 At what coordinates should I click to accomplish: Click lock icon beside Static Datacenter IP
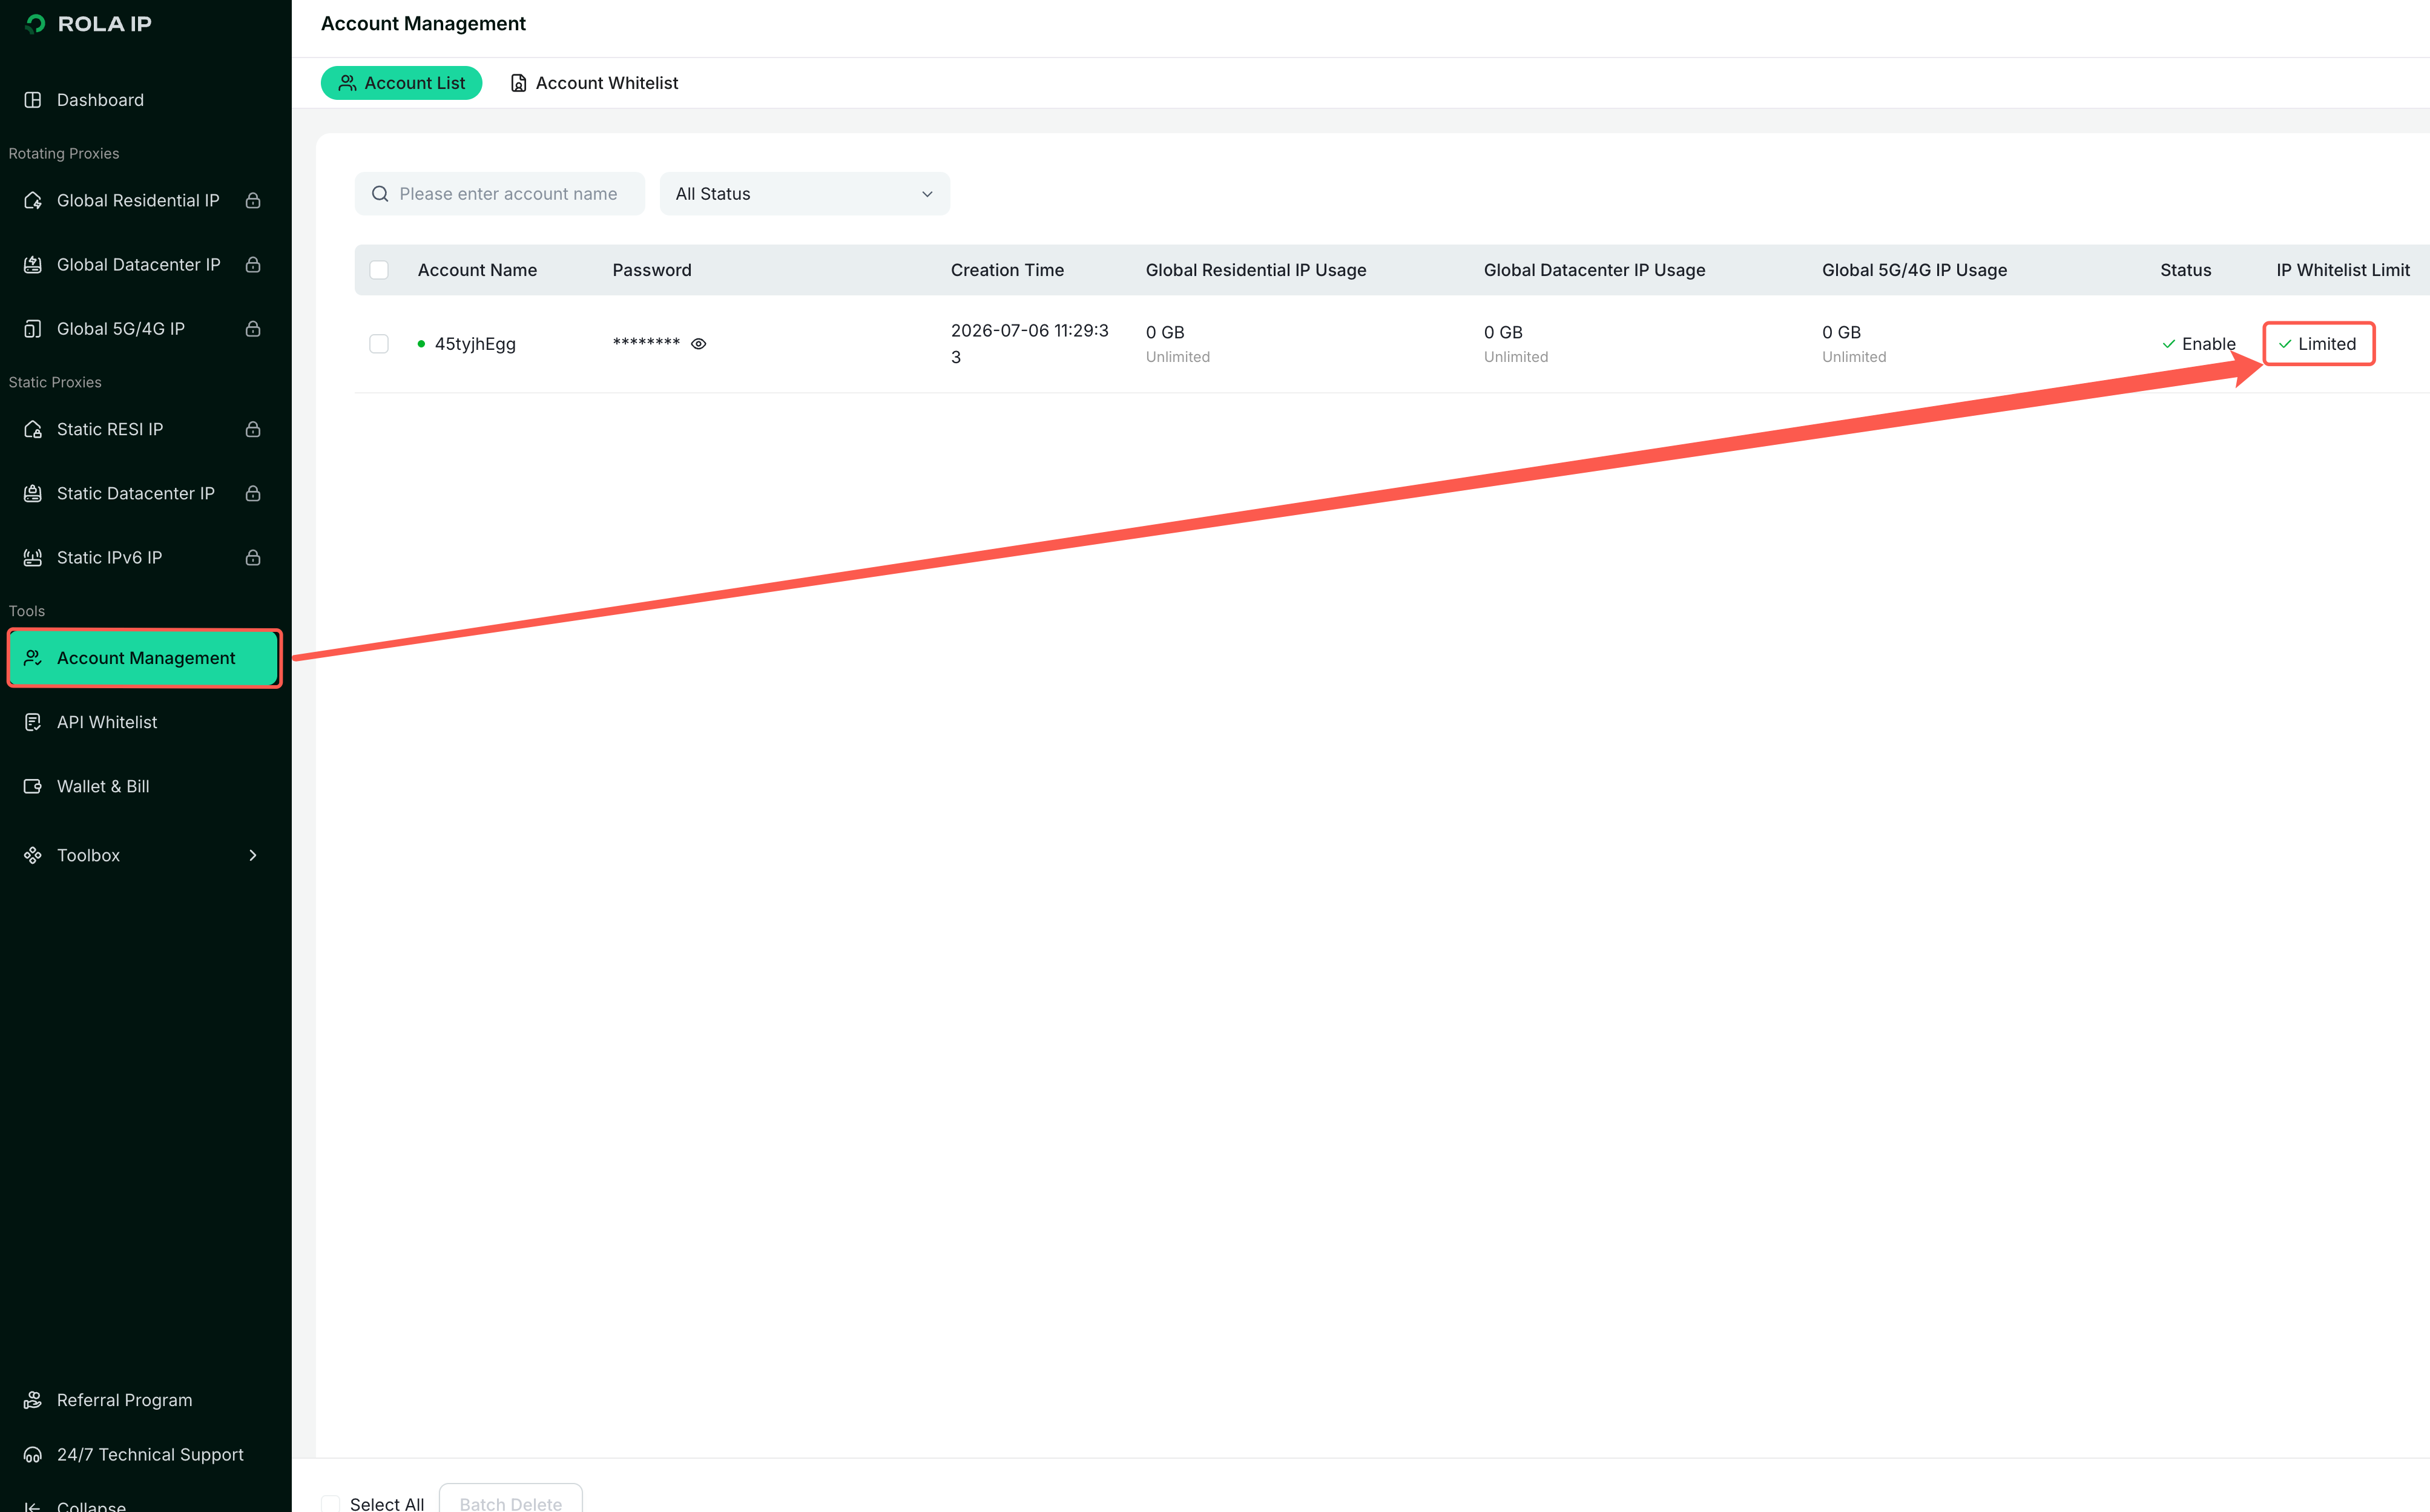pos(253,493)
